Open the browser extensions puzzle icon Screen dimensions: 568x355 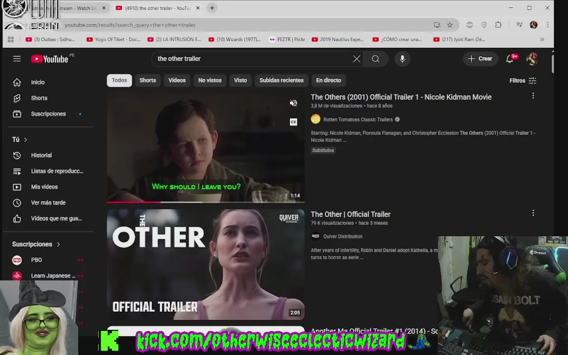pyautogui.click(x=498, y=25)
